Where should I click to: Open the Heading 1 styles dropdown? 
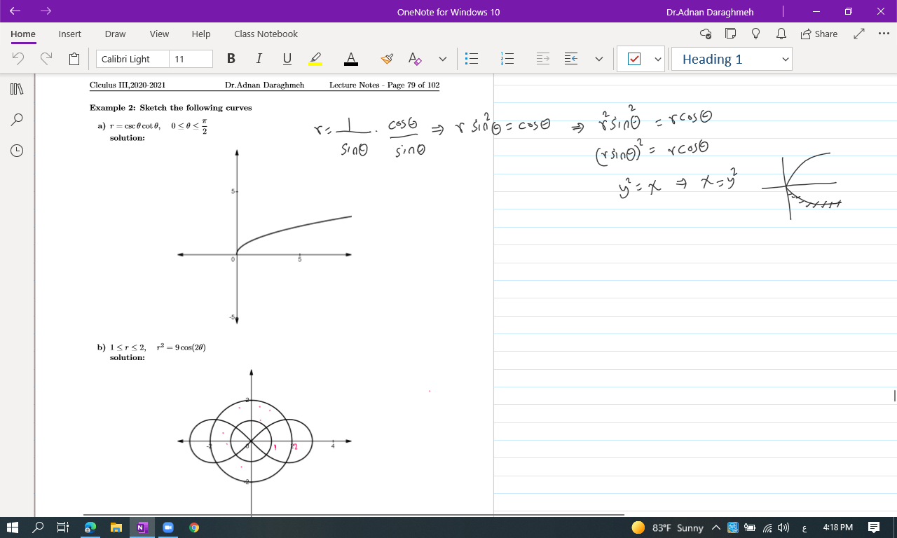click(x=732, y=59)
